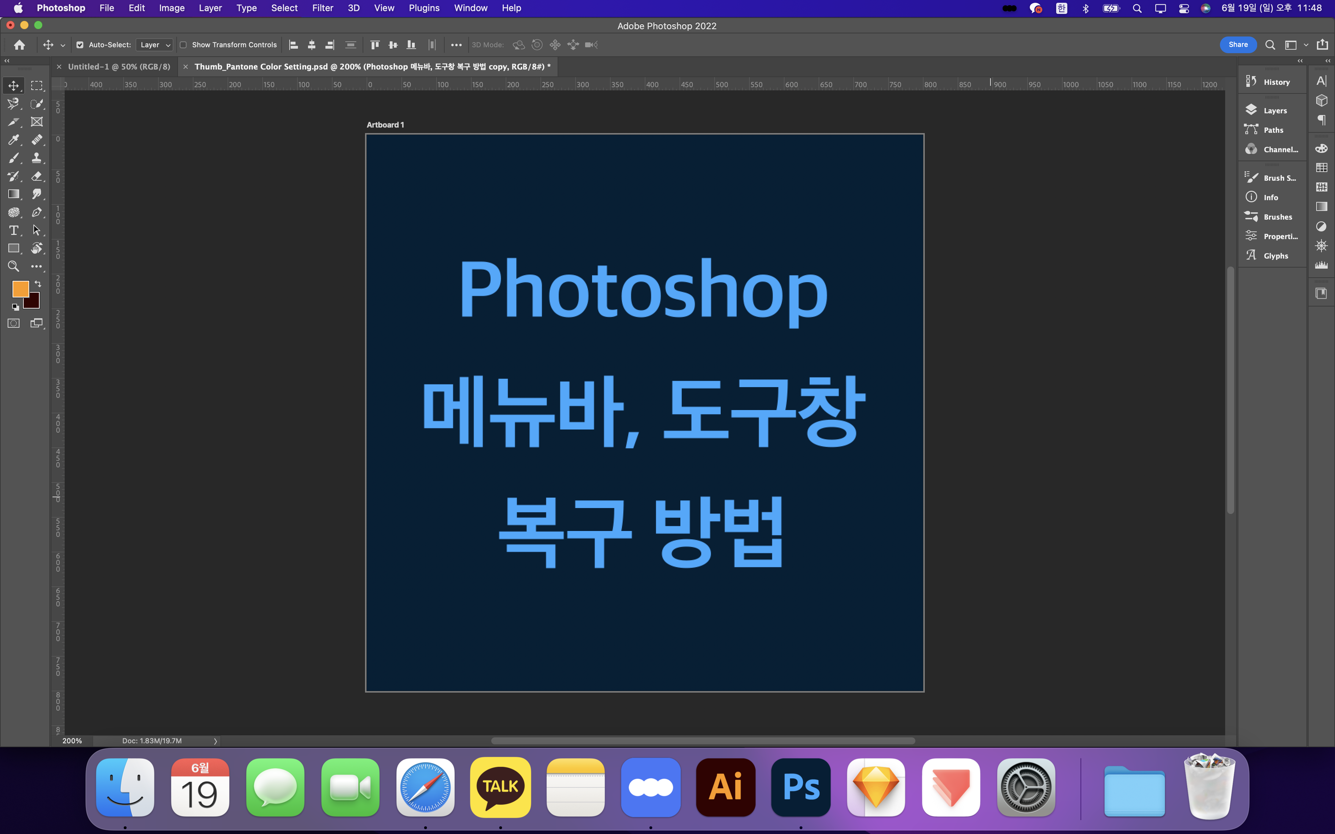1335x834 pixels.
Task: Open the 3D panel cube icon
Action: 1321,100
